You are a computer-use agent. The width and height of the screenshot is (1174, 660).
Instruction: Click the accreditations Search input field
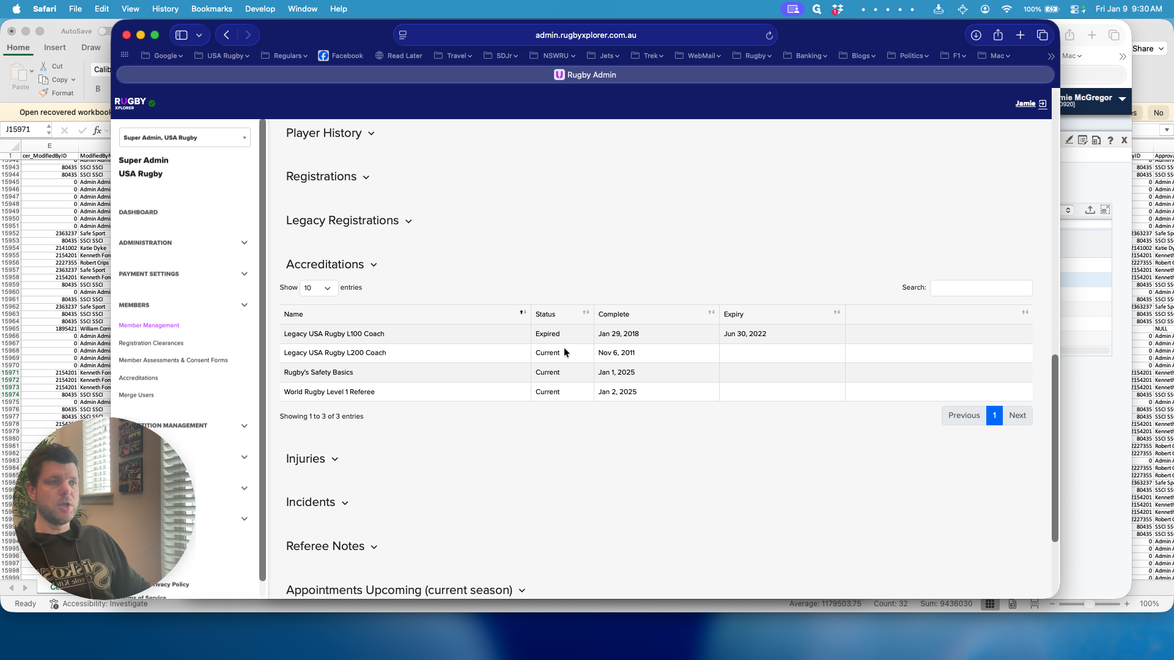[981, 288]
